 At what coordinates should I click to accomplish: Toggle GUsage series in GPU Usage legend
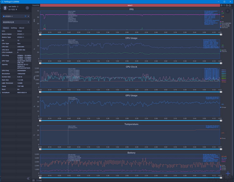tap(223, 107)
